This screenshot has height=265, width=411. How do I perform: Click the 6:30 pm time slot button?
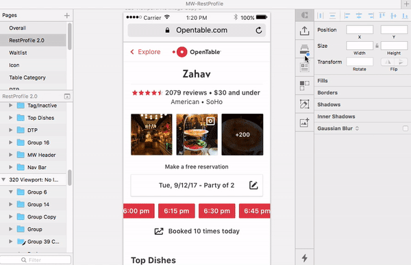[216, 211]
